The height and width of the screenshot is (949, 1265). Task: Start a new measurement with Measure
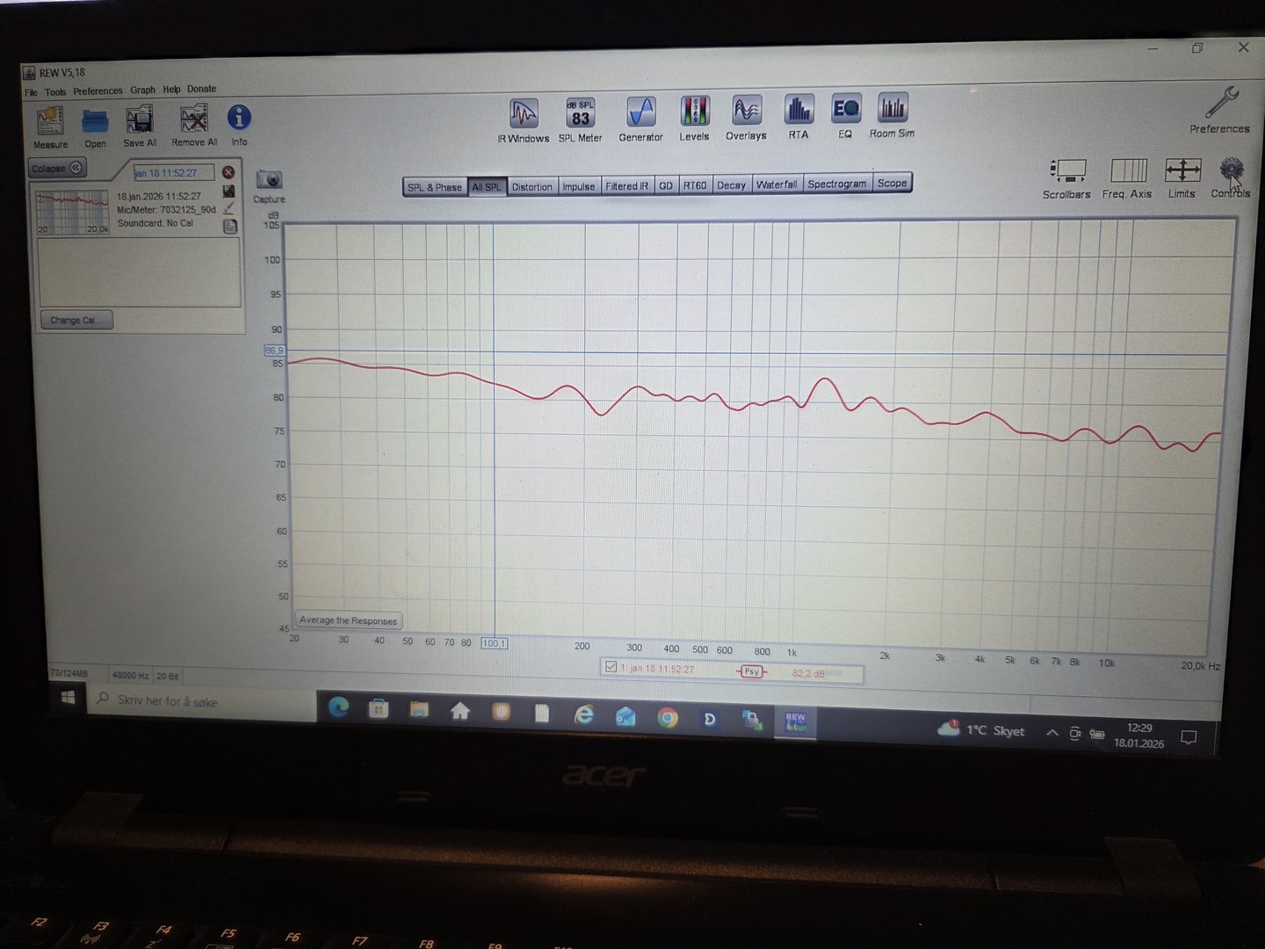coord(50,127)
